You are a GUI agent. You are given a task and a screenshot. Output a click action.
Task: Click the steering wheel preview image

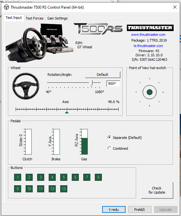tap(26, 86)
